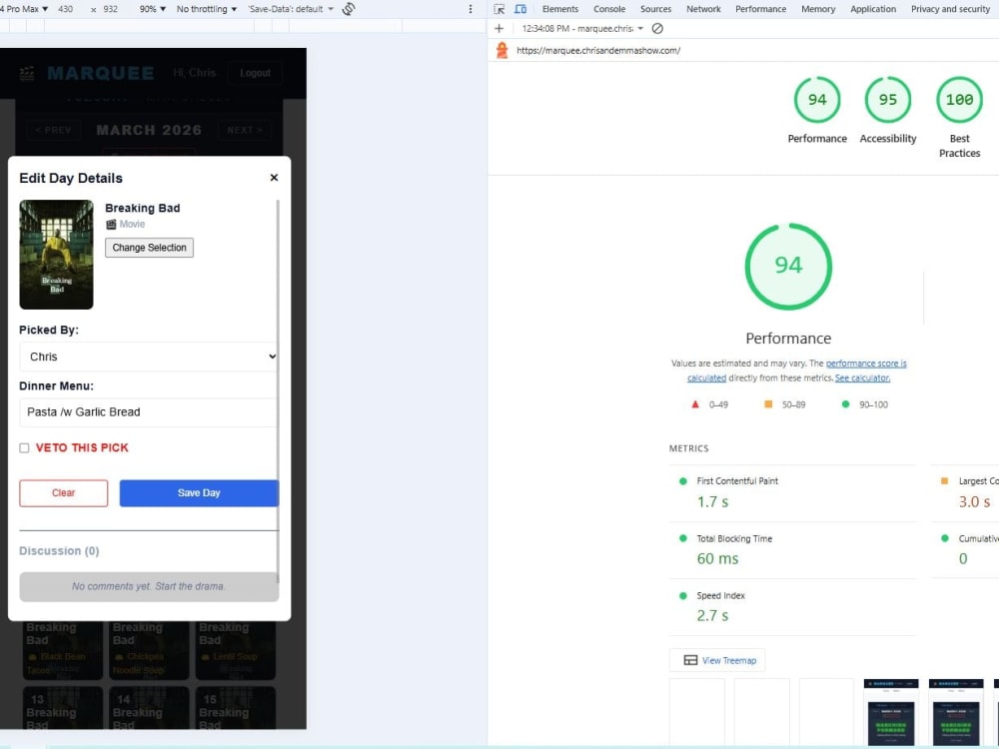The height and width of the screenshot is (749, 999).
Task: Open the device model dropdown Pro Max
Action: pyautogui.click(x=26, y=9)
